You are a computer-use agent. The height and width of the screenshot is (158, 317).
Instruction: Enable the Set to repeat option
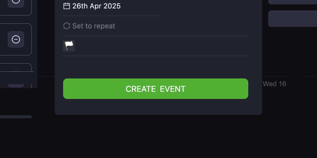coord(94,26)
